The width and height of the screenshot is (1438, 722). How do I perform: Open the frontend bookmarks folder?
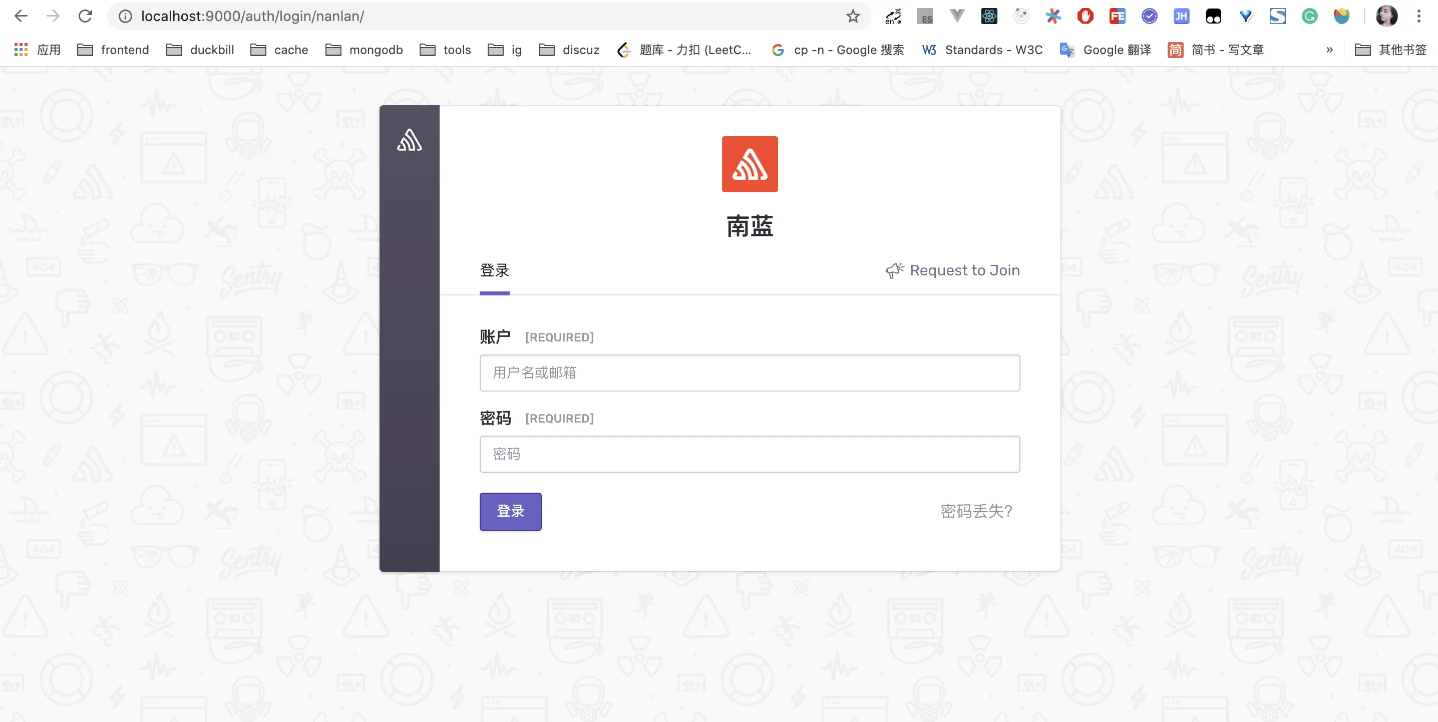point(113,50)
